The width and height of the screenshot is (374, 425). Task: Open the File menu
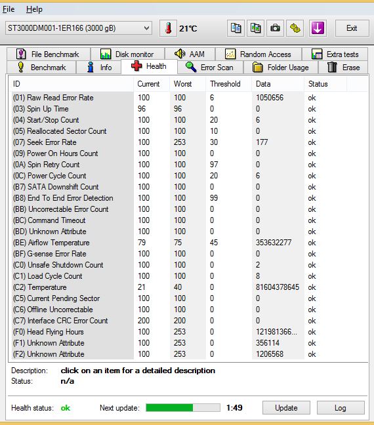point(9,9)
